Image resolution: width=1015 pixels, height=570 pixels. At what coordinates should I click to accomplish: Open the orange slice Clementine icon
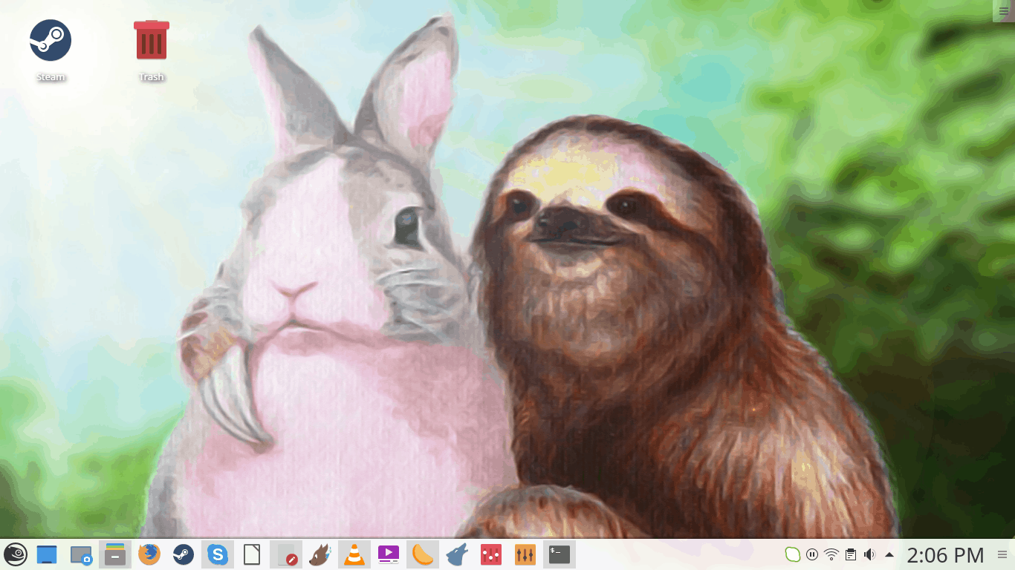point(423,554)
